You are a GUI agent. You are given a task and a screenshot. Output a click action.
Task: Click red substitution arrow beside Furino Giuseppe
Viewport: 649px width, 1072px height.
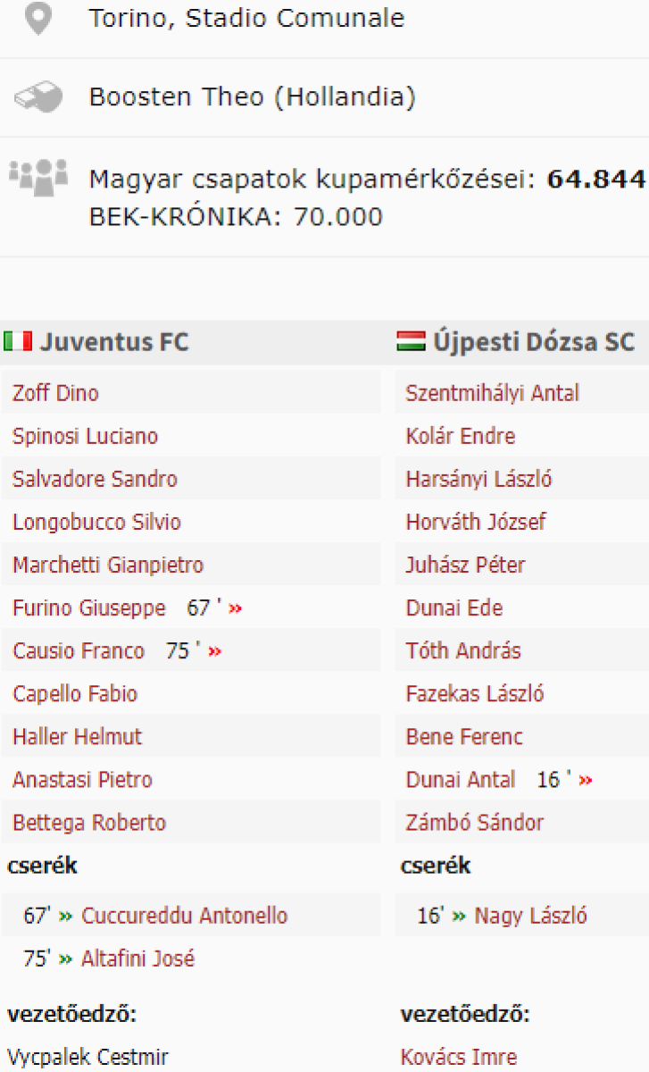(236, 608)
